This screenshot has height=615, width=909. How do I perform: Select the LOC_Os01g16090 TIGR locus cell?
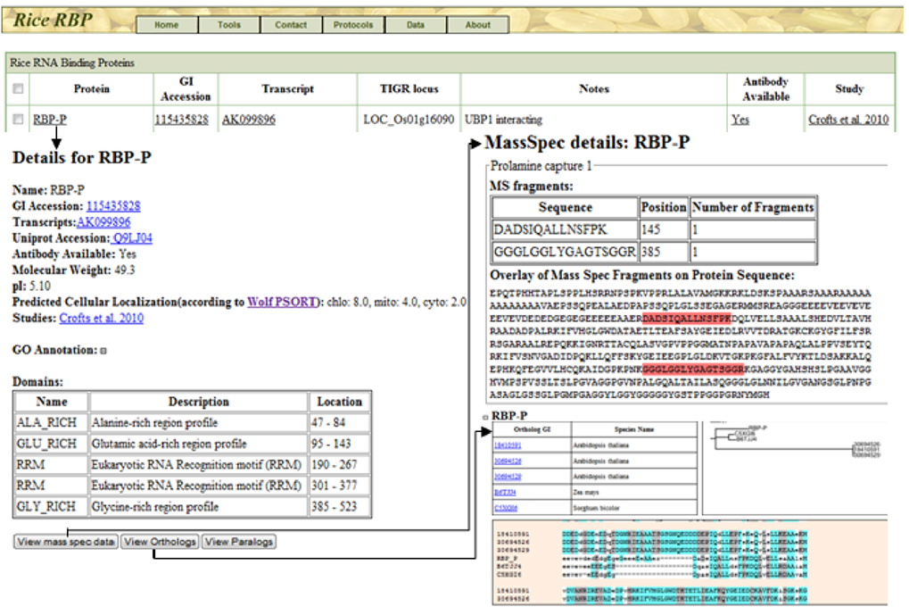click(409, 120)
